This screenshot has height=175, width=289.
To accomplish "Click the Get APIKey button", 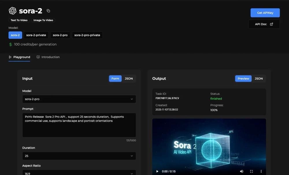I will pos(265,13).
